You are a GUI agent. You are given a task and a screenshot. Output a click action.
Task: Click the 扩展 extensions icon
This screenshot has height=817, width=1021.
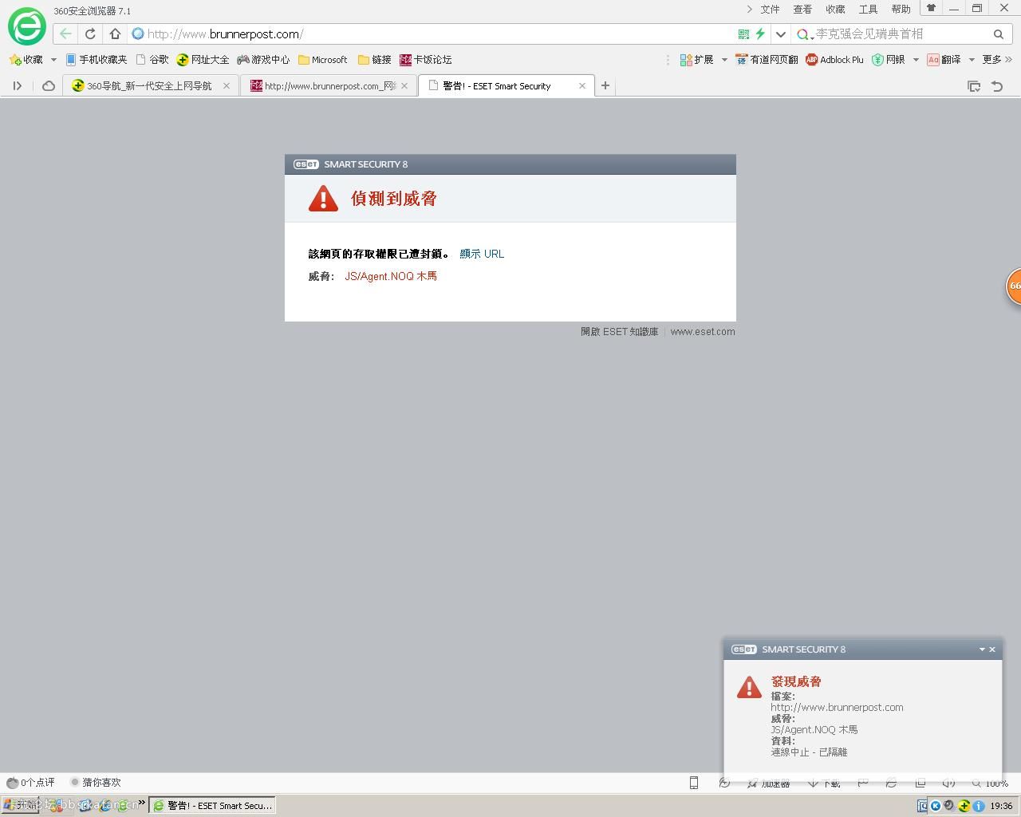(696, 60)
